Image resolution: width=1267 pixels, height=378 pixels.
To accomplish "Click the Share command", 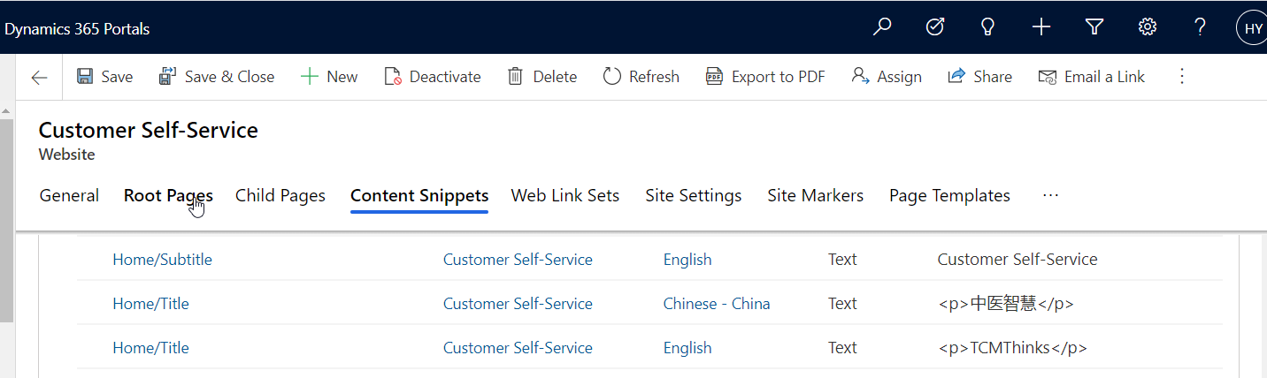I will (x=979, y=77).
